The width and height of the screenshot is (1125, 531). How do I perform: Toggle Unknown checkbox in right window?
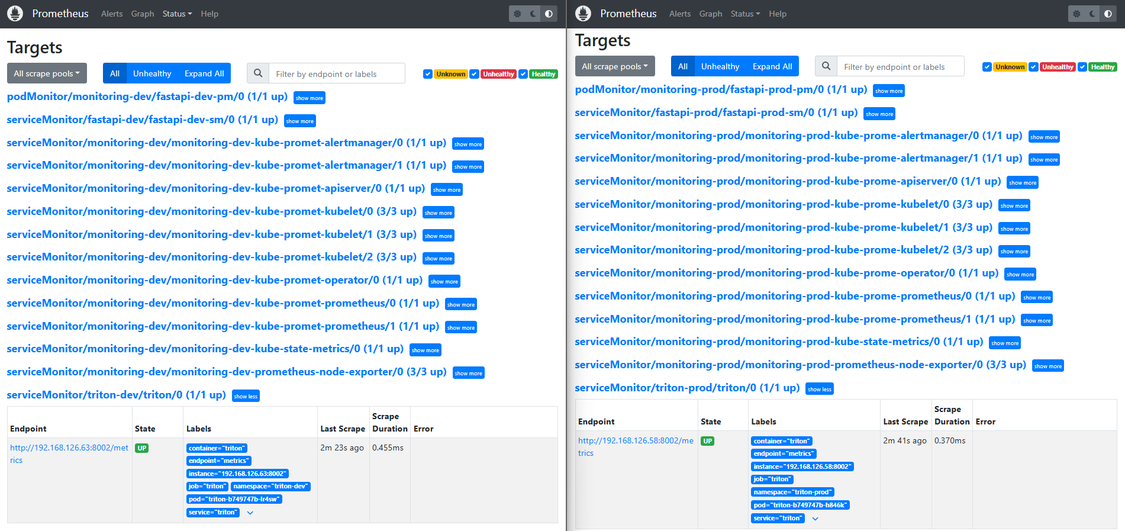tap(987, 67)
